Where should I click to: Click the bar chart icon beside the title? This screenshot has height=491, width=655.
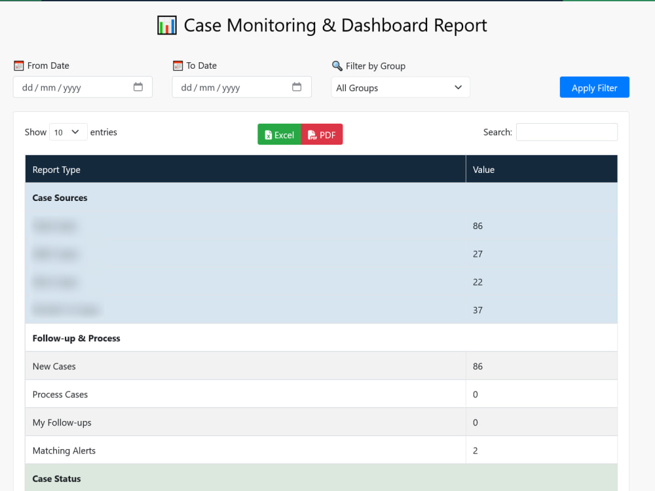tap(166, 26)
